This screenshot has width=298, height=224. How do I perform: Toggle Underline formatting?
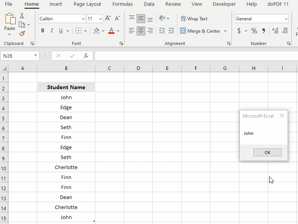pos(61,31)
